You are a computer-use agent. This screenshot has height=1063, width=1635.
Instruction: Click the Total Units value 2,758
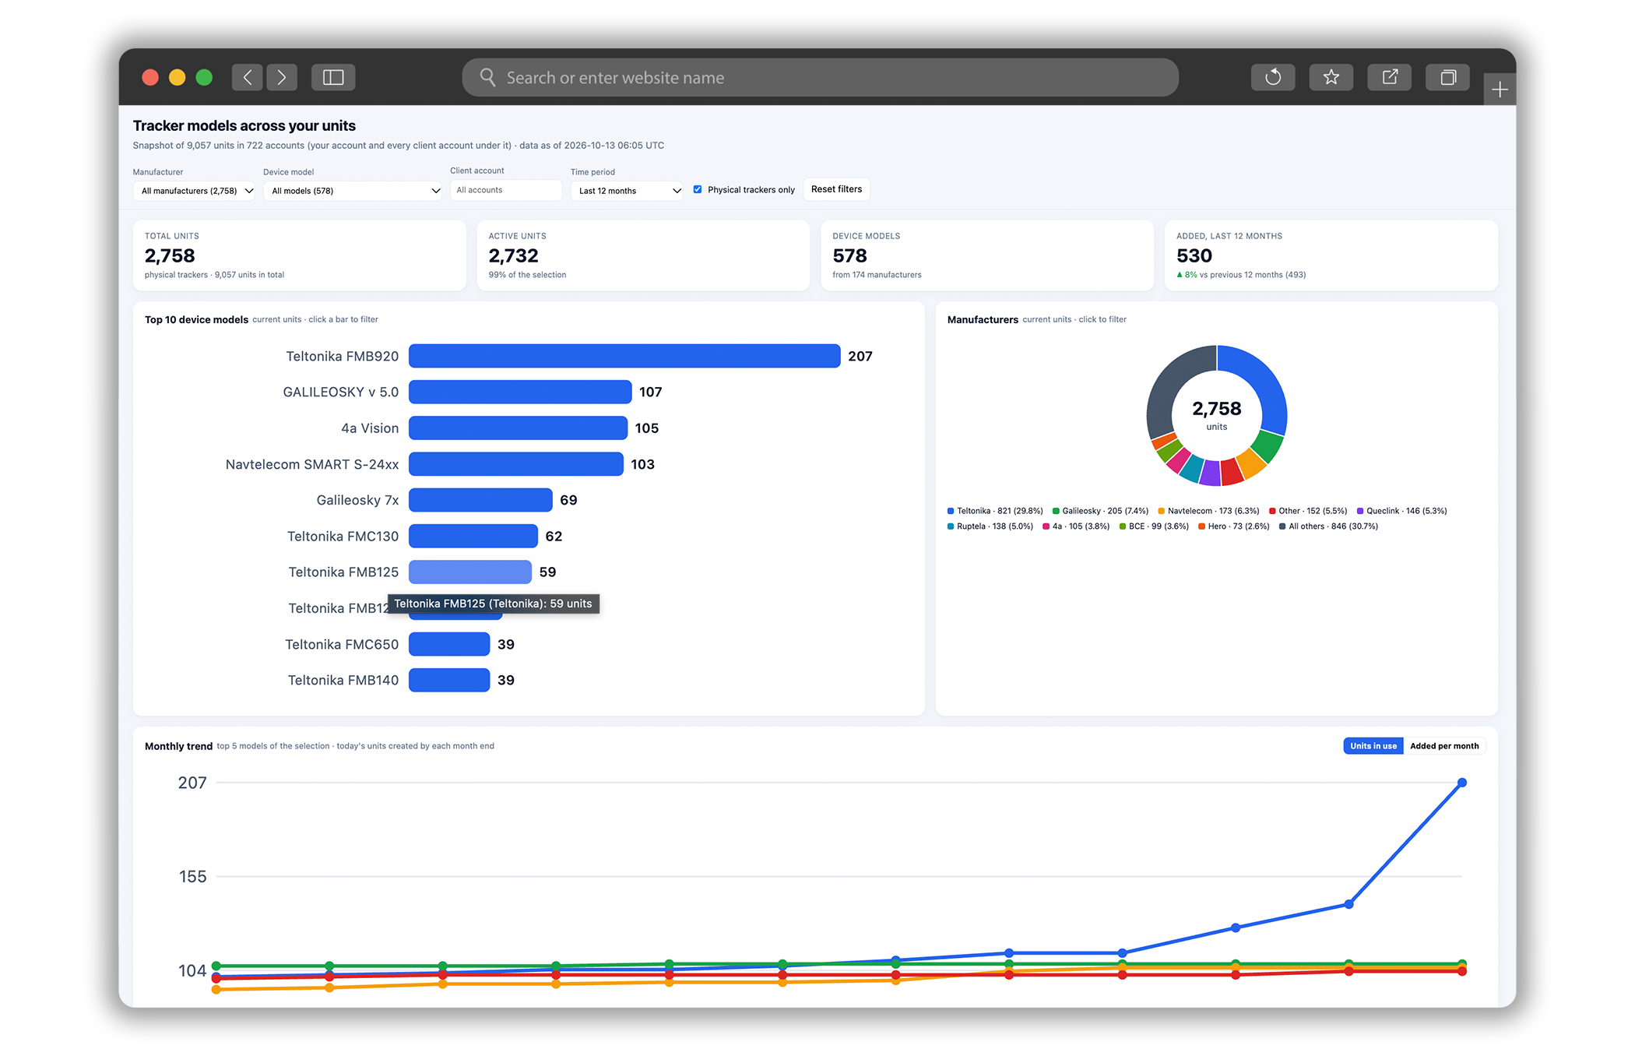(x=170, y=255)
